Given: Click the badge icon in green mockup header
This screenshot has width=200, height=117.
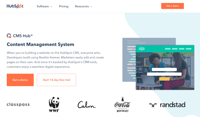Looking at the screenshot, I should point(141,49).
